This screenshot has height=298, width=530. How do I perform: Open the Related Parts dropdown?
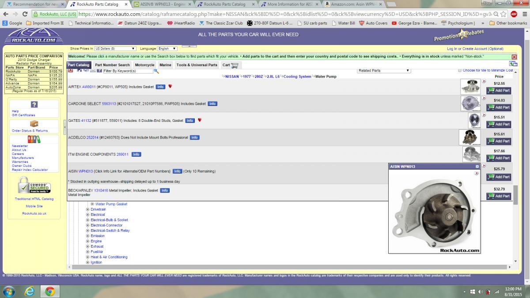(x=384, y=71)
